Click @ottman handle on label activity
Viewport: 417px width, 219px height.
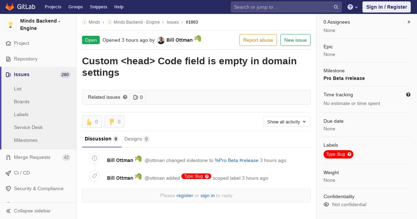click(x=155, y=178)
